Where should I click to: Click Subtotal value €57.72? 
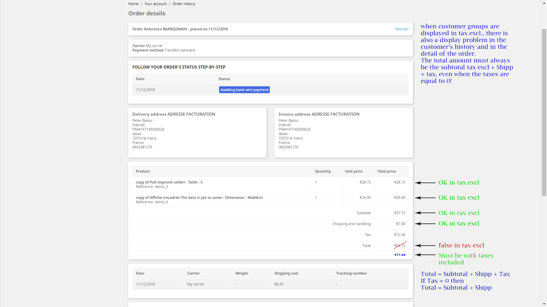[x=400, y=213]
